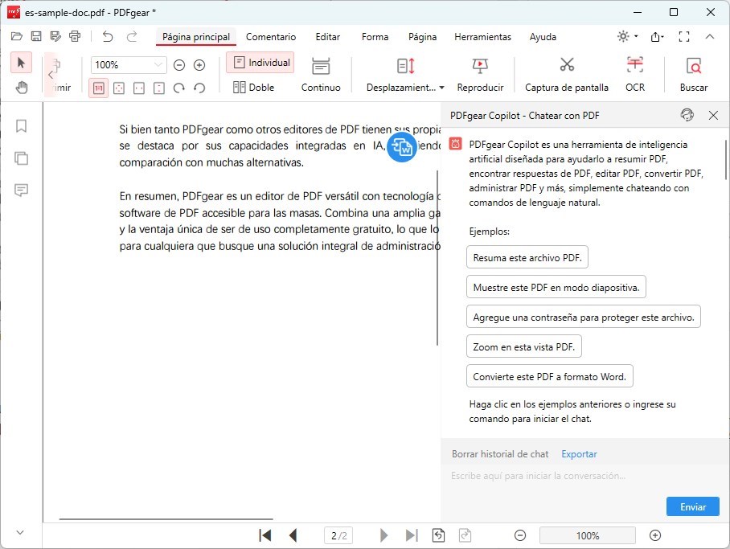Screen dimensions: 730x549
Task: Open the bookmarks sidebar panel
Action: coord(21,126)
